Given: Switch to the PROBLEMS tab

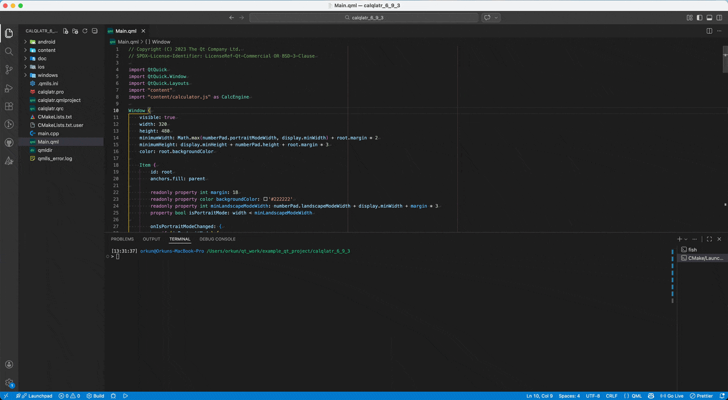Looking at the screenshot, I should pyautogui.click(x=122, y=239).
